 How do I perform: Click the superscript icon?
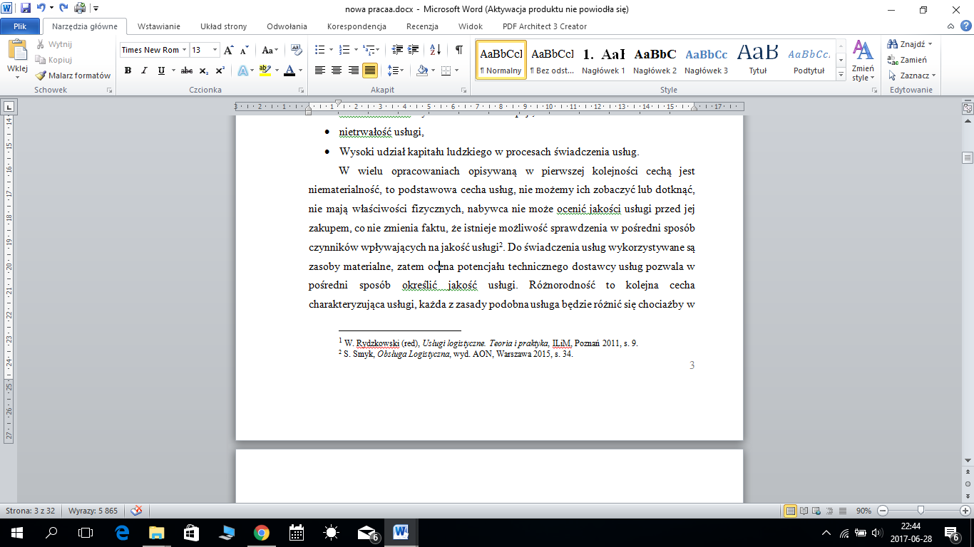click(x=220, y=71)
